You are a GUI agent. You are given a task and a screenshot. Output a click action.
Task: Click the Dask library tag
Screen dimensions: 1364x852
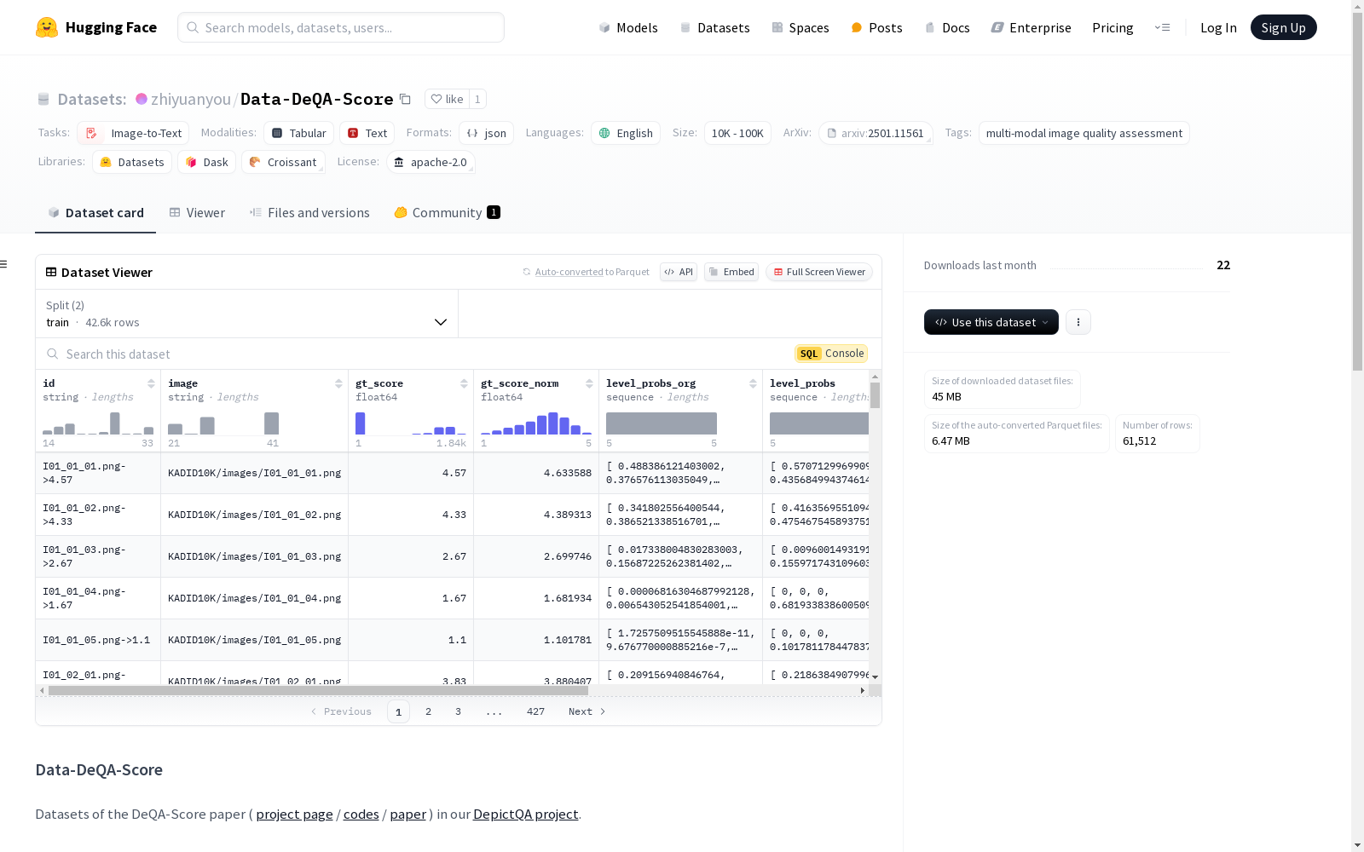coord(206,162)
